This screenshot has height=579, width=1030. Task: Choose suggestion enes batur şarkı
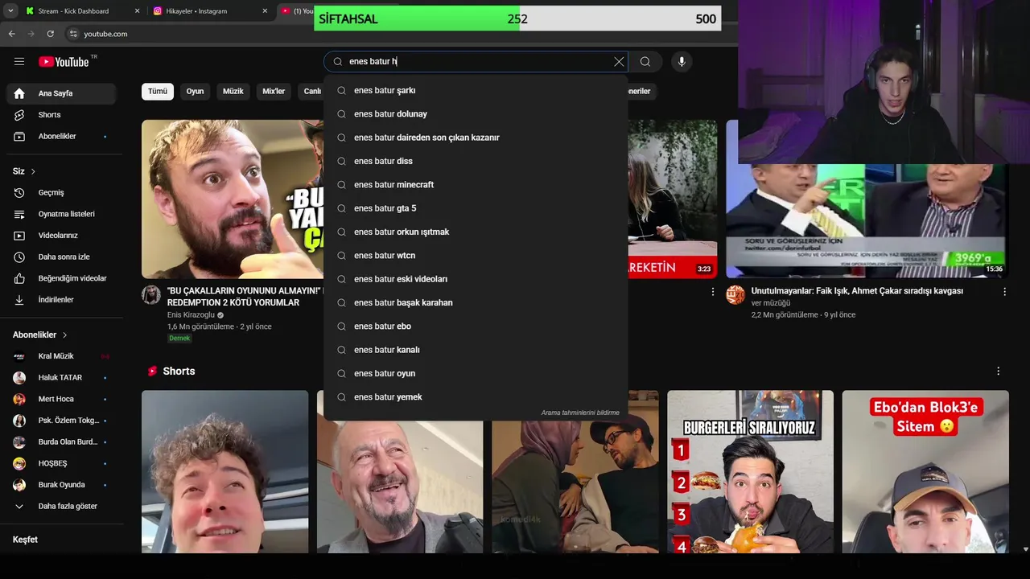[476, 91]
